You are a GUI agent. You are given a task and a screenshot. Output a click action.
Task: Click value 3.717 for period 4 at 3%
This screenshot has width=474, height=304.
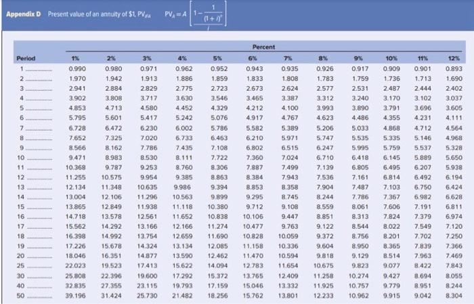click(149, 98)
